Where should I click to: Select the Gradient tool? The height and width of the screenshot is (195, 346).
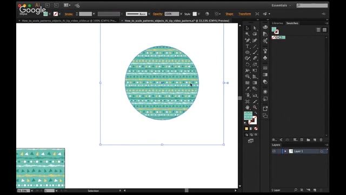255,83
